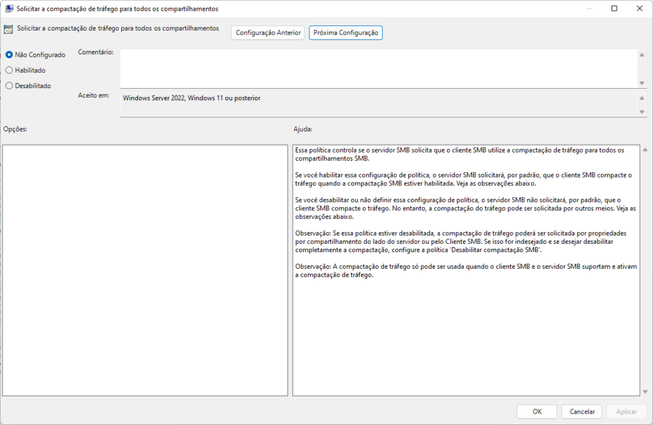The width and height of the screenshot is (653, 425).
Task: Click the down arrow of the Ajuda scrollbar
Action: 645,391
